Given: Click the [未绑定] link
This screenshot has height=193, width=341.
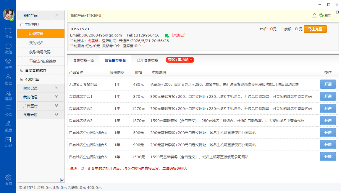Looking at the screenshot, I should 179,35.
